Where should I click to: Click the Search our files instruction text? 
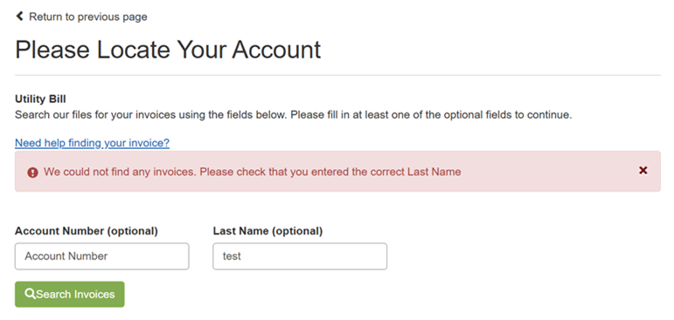pos(293,115)
